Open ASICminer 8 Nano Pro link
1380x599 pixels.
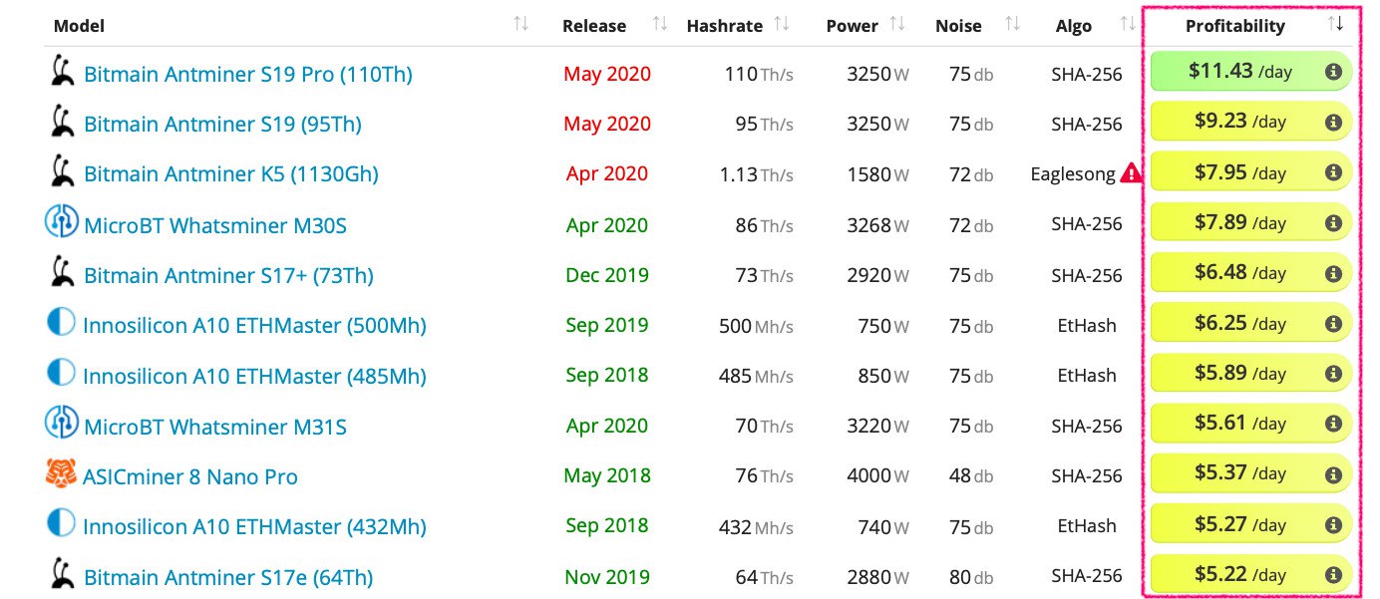190,476
